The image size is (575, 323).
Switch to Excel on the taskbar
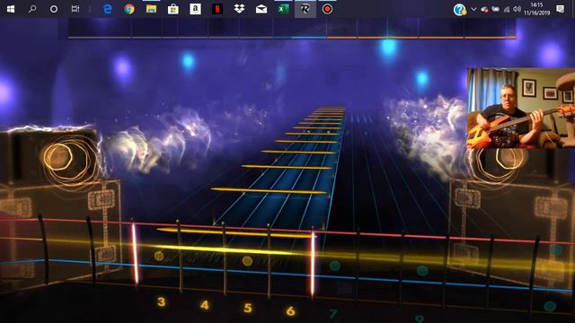tap(283, 9)
